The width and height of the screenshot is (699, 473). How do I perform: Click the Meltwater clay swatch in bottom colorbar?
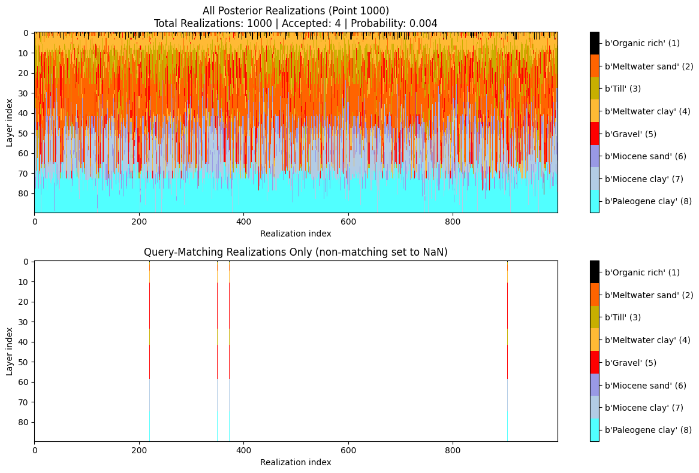click(594, 339)
